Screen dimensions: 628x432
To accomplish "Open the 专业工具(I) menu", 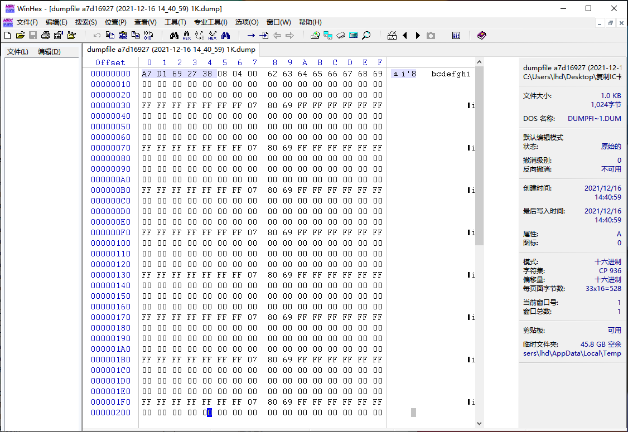I will (211, 22).
